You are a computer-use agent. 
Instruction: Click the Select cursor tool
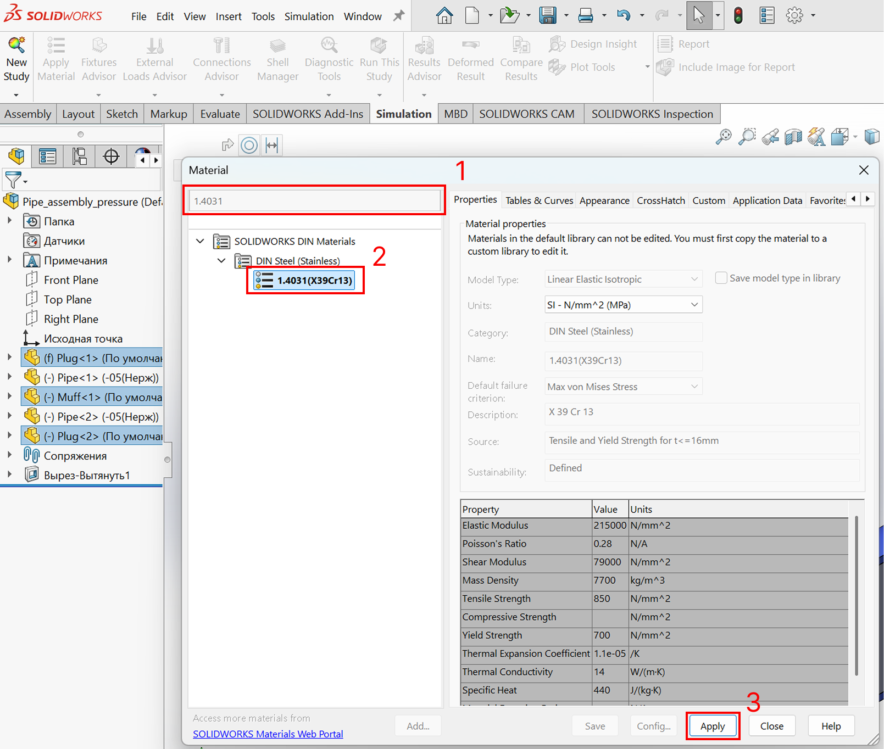698,15
